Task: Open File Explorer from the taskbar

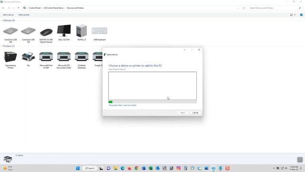Action: pos(115,168)
